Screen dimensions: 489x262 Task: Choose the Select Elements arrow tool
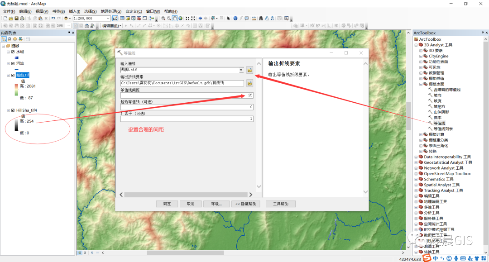[x=228, y=19]
